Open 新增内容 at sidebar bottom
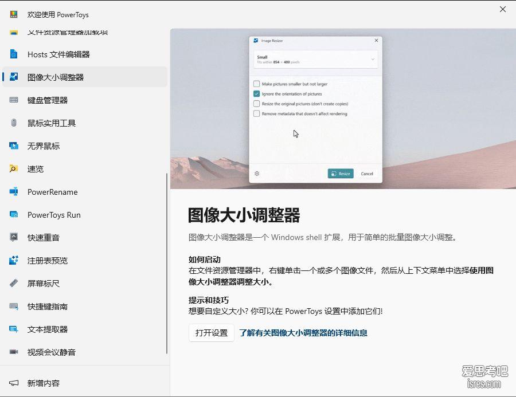Image resolution: width=516 pixels, height=397 pixels. [x=85, y=383]
